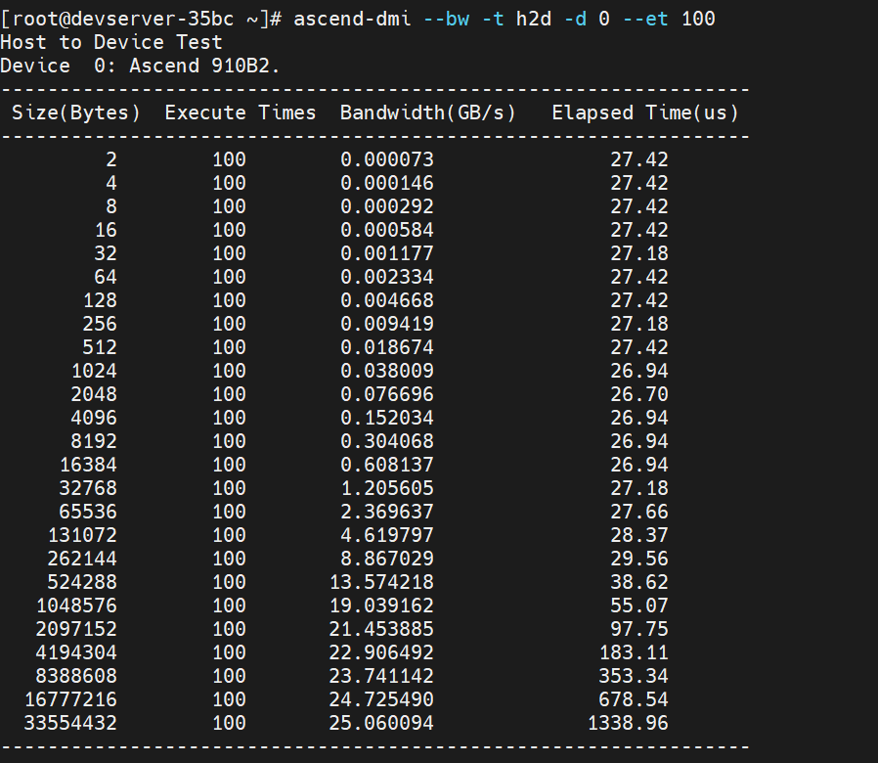The width and height of the screenshot is (878, 763).
Task: Click size value 32768
Action: click(x=88, y=488)
